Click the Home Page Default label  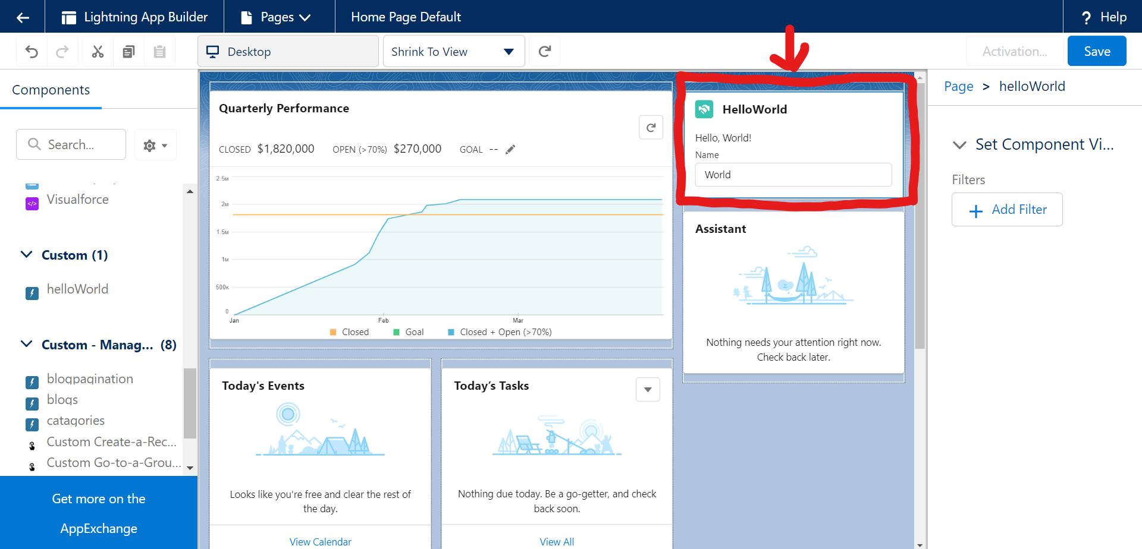pos(406,17)
